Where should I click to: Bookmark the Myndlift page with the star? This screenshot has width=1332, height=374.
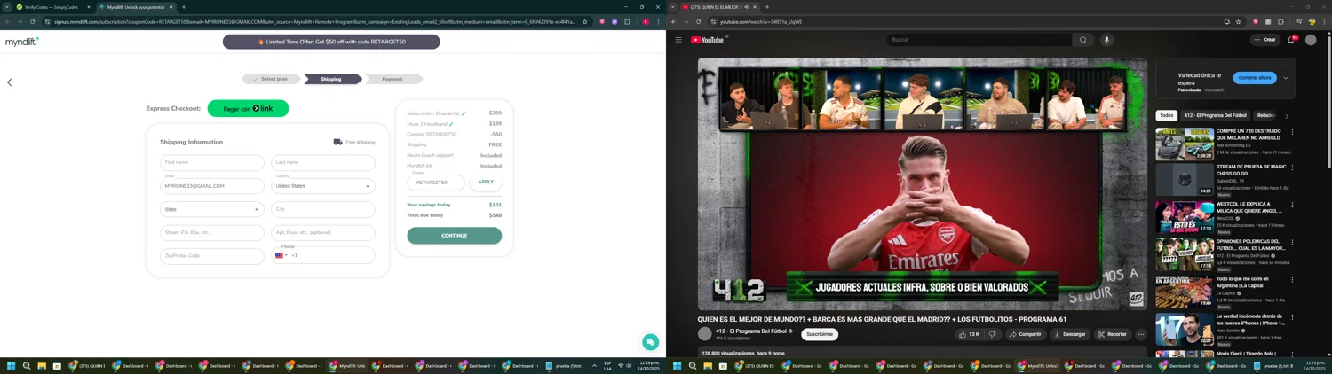pyautogui.click(x=584, y=22)
